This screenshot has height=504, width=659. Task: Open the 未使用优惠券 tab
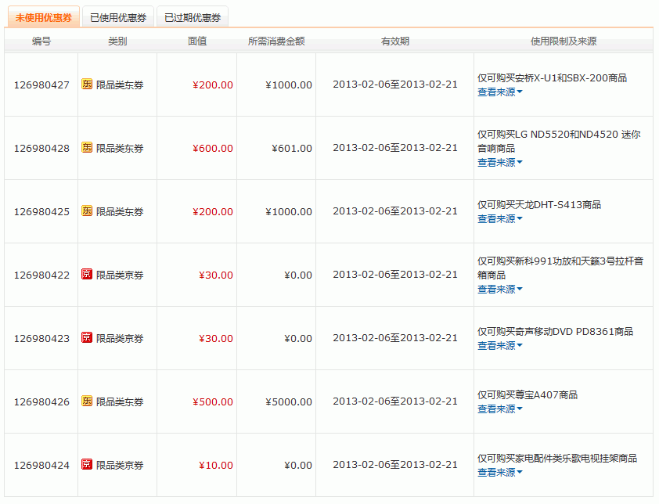[x=44, y=17]
